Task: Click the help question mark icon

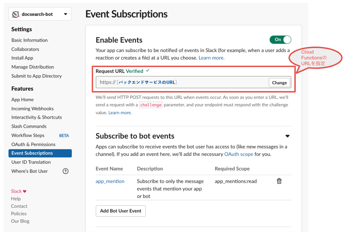Action: point(65,171)
